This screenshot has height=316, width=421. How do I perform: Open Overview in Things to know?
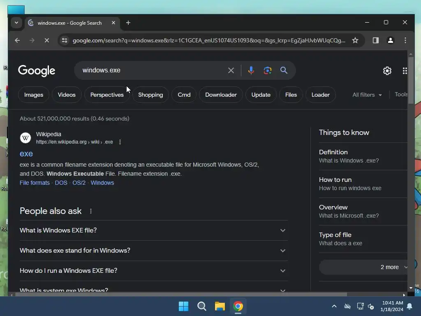[x=363, y=211]
